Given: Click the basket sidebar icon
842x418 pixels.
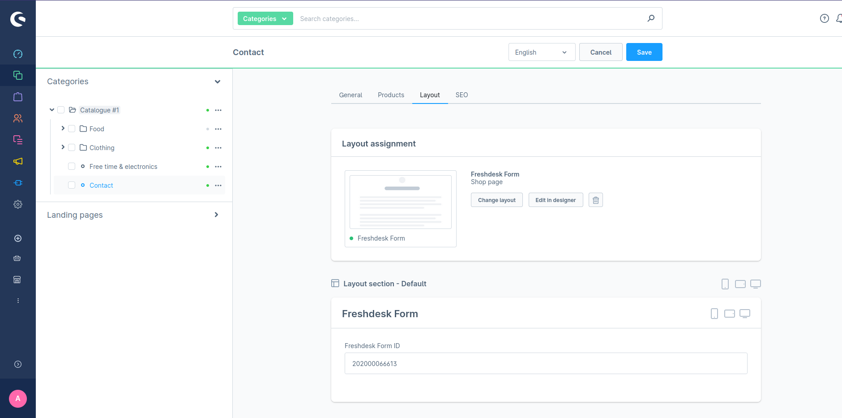Looking at the screenshot, I should pyautogui.click(x=17, y=258).
